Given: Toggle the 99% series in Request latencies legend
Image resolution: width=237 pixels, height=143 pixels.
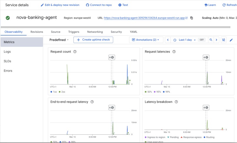Looking at the screenshot, I should [166, 92].
